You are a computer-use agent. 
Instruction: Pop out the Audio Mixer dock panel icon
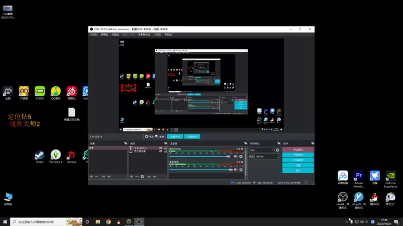(x=245, y=144)
